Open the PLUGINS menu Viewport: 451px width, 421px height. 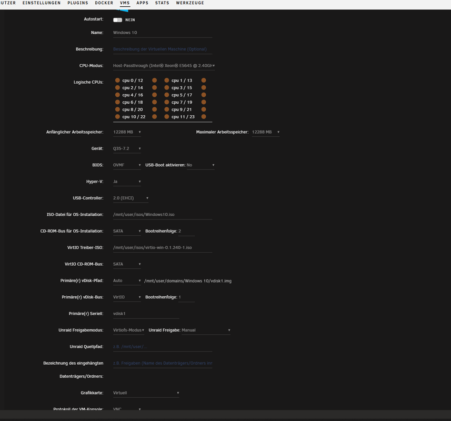coord(78,3)
